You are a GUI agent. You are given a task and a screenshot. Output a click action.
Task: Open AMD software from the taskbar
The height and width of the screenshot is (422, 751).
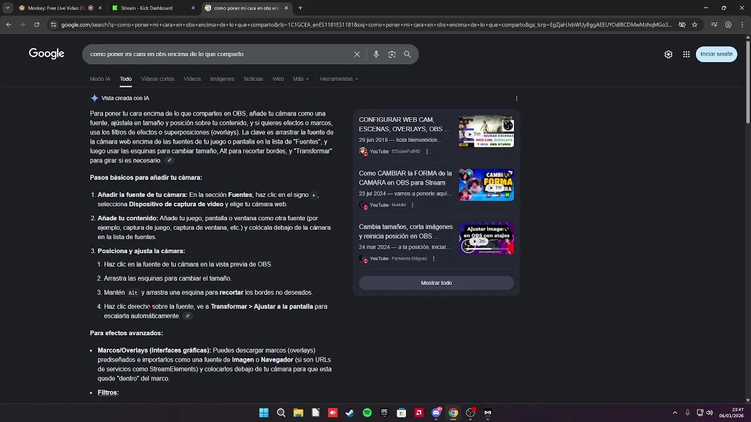tap(419, 413)
